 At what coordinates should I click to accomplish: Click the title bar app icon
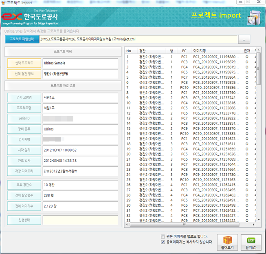point(3,3)
